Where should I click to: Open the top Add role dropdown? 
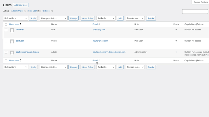(106, 18)
